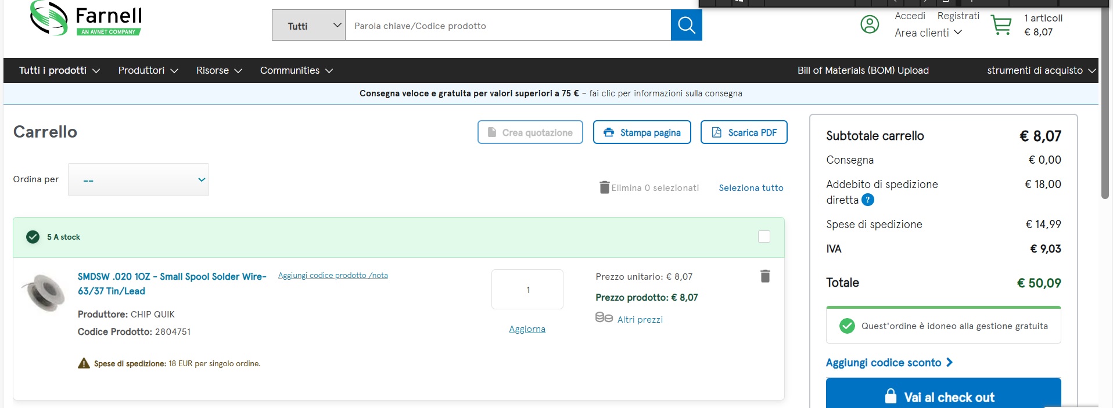Expand strumenti di acquisto menu

(1041, 70)
